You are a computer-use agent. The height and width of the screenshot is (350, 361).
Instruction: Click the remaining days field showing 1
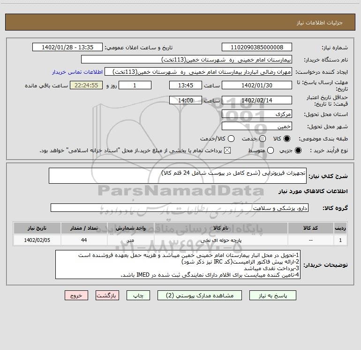coord(135,85)
